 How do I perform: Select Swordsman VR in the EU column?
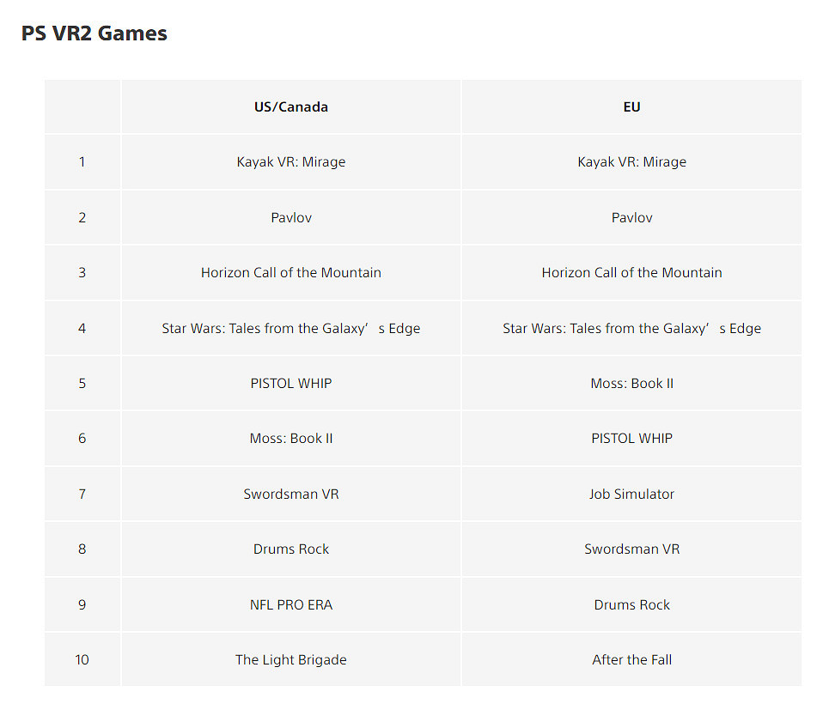point(631,549)
